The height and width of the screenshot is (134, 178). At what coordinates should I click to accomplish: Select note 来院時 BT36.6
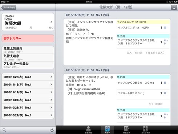click(x=79, y=85)
